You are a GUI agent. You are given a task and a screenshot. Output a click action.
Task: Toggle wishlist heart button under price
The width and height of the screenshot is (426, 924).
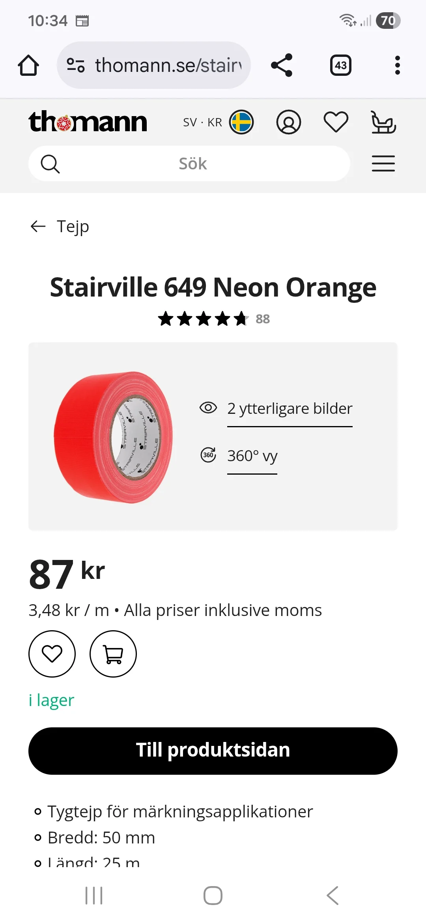coord(52,654)
